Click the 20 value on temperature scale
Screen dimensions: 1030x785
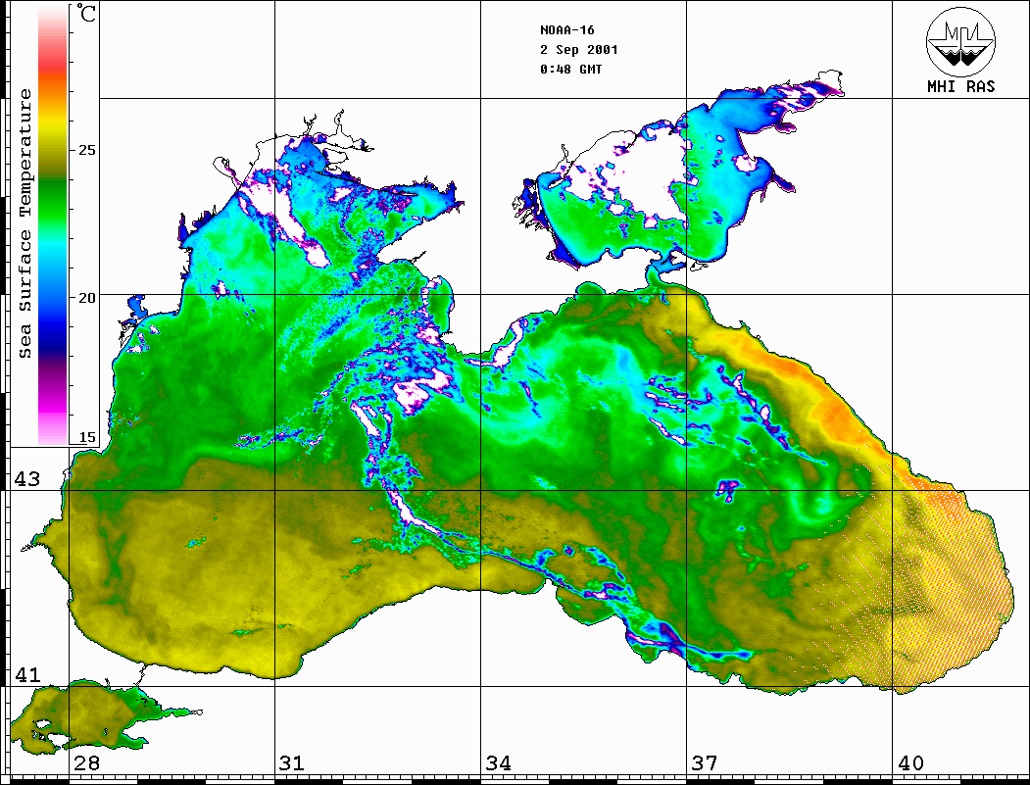[x=86, y=298]
